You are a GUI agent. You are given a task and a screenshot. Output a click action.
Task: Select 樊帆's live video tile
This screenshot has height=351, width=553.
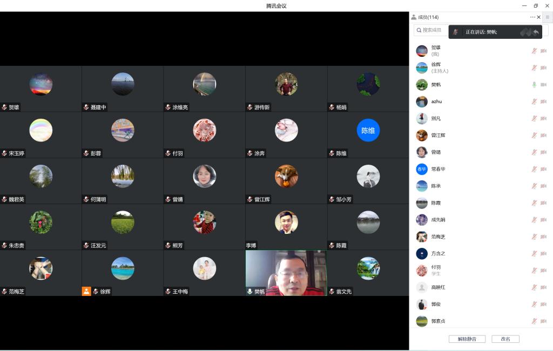pyautogui.click(x=286, y=273)
